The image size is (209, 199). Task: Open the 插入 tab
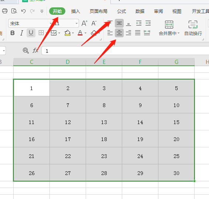[x=76, y=11]
